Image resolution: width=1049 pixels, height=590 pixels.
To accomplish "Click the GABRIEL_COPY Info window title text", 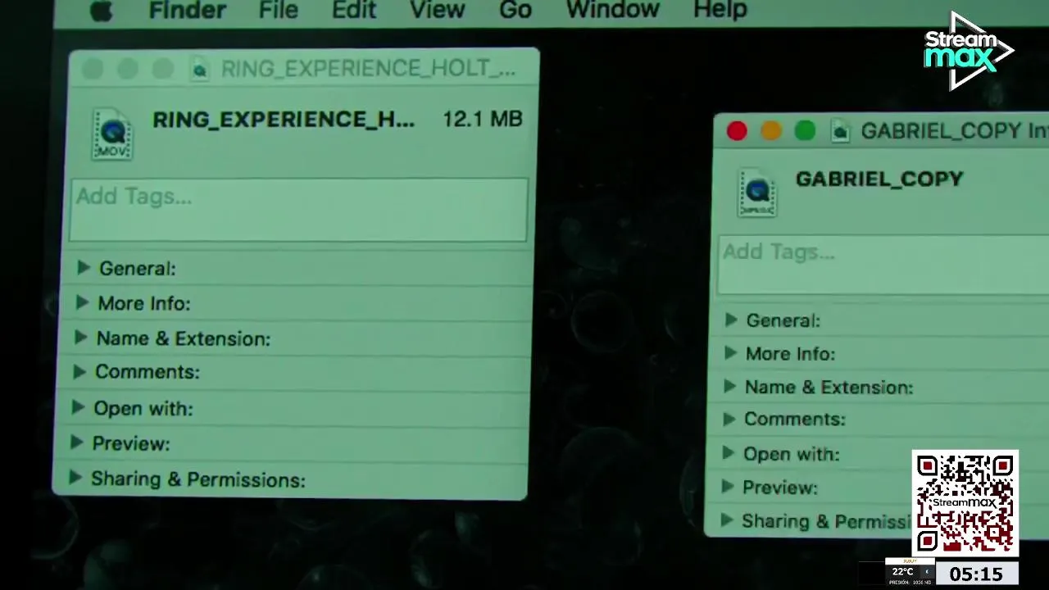I will pyautogui.click(x=955, y=132).
